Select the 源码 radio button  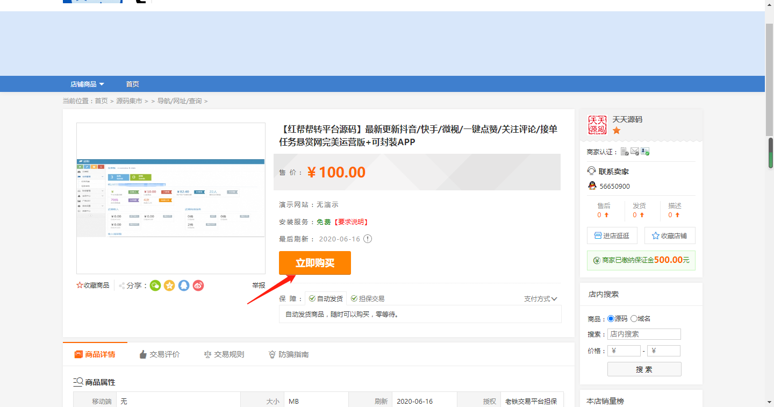(611, 318)
